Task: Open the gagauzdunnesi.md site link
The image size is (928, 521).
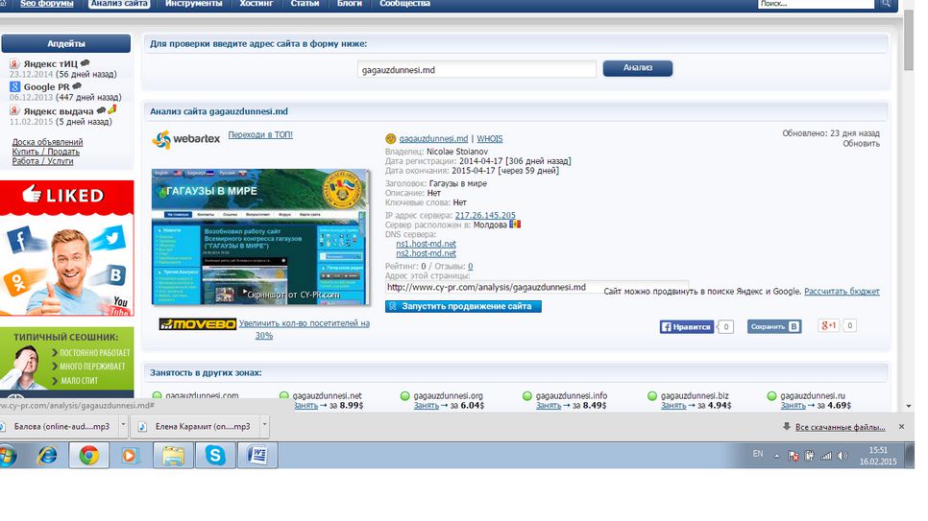Action: [x=433, y=138]
